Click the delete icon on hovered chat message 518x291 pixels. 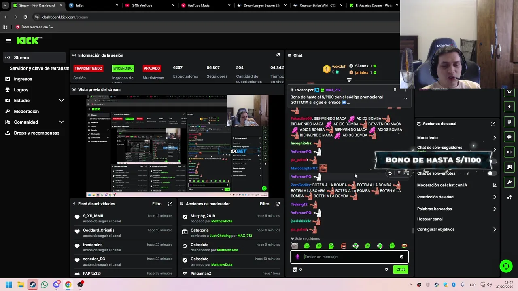(x=408, y=173)
